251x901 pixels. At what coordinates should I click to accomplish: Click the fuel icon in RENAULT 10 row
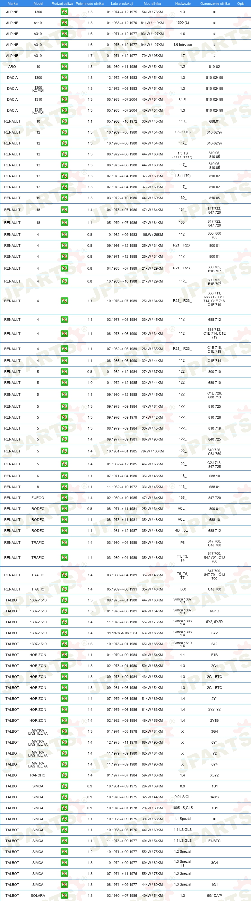coord(64,121)
